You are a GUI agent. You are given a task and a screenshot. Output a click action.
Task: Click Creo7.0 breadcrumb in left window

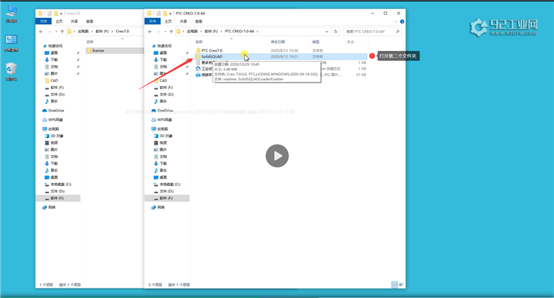(x=122, y=32)
